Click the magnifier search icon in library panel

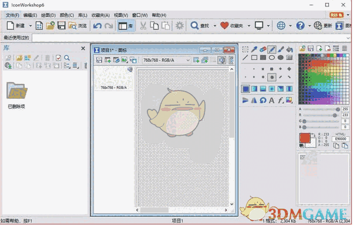click(x=67, y=58)
